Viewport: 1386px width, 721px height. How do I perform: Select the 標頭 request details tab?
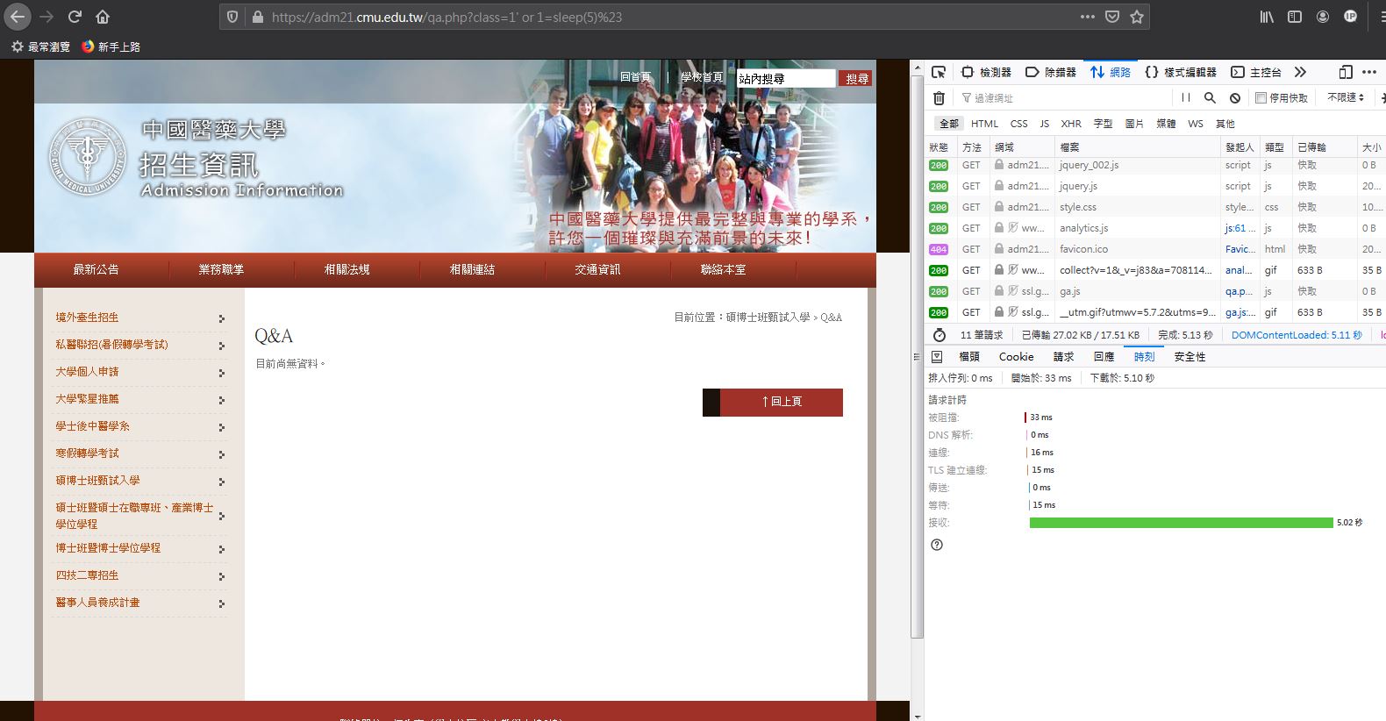[969, 357]
